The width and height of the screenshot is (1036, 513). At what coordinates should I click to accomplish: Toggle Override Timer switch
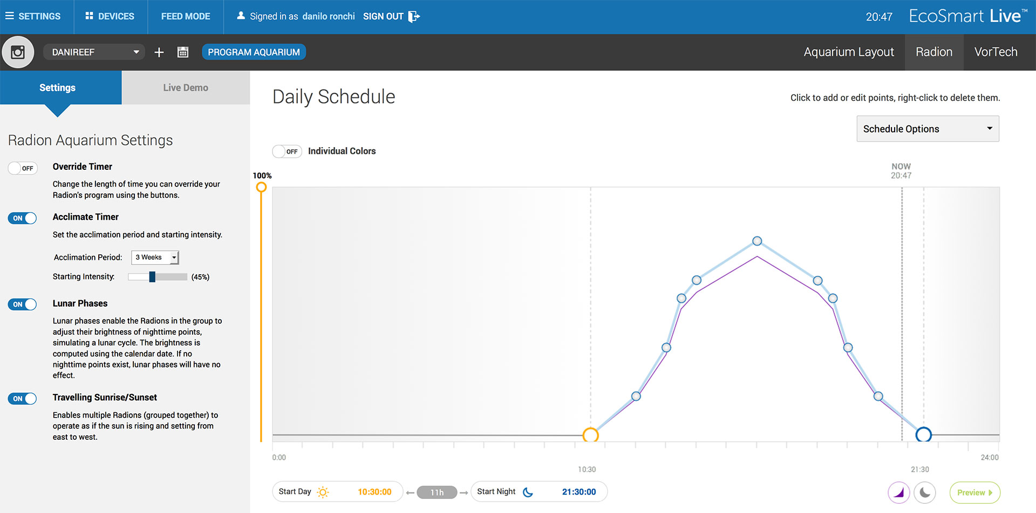23,168
